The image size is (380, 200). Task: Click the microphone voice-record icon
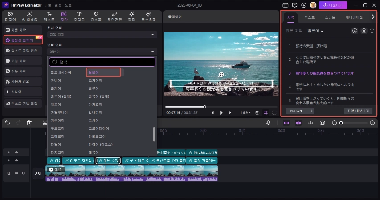(x=268, y=123)
